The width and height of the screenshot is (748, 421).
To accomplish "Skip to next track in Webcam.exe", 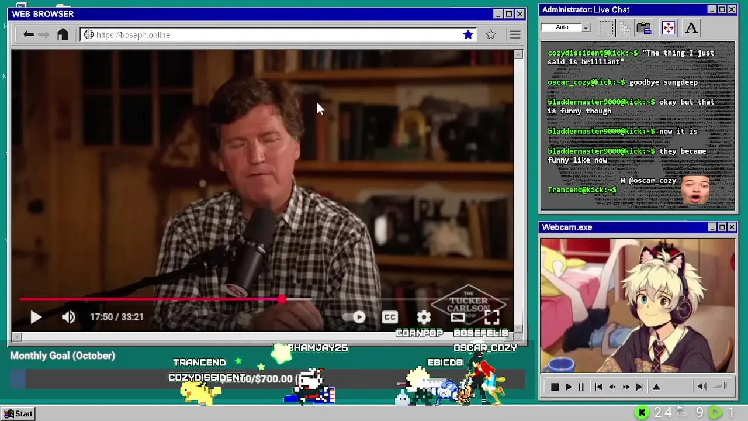I will (640, 387).
